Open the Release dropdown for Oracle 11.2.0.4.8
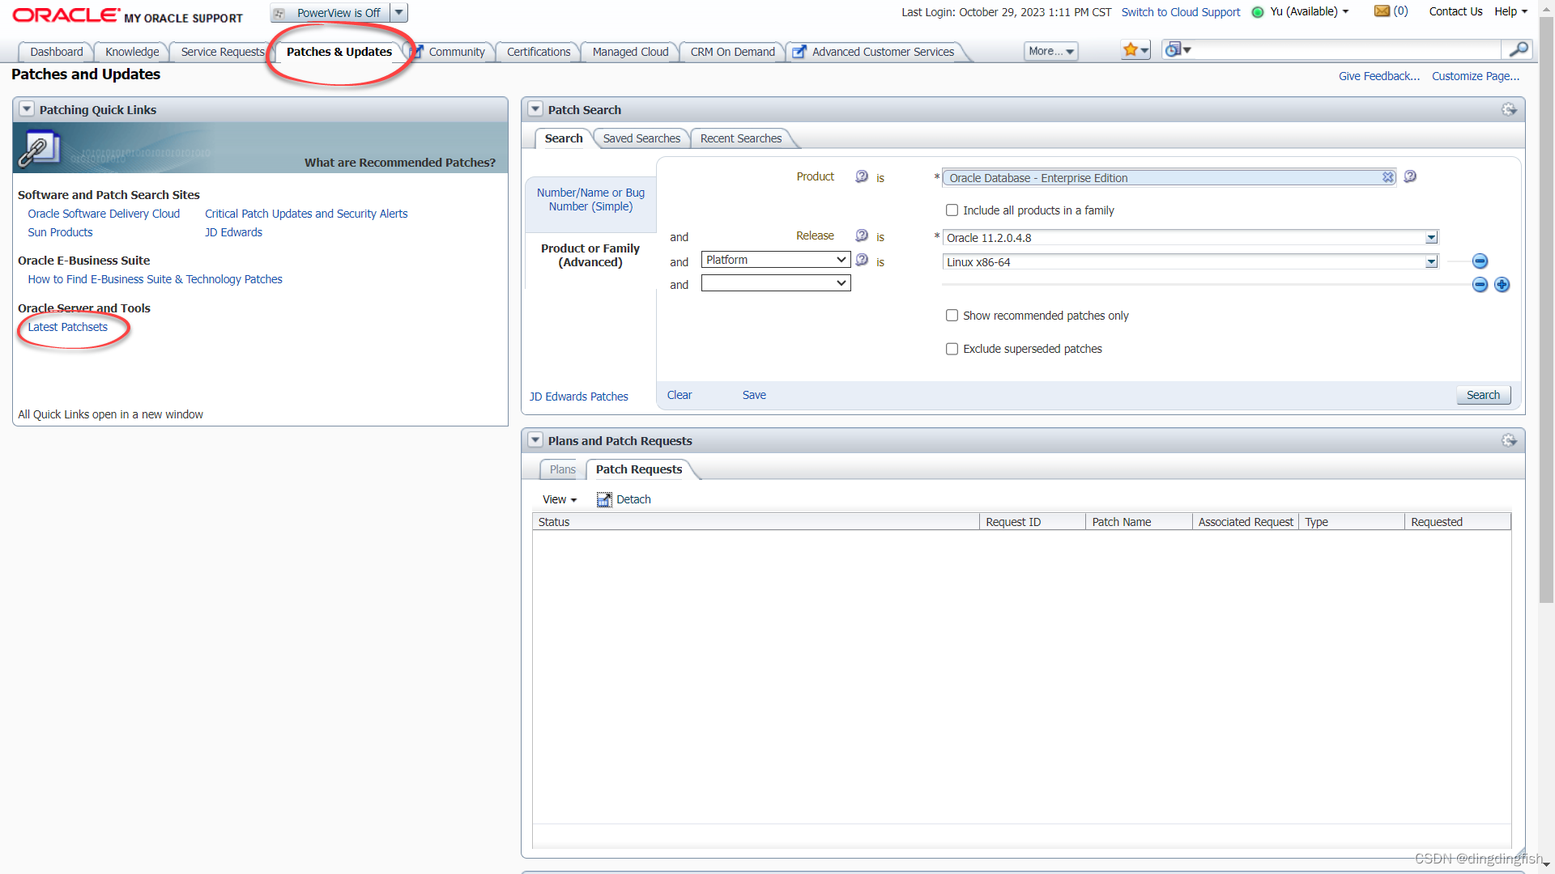The width and height of the screenshot is (1555, 874). 1431,238
